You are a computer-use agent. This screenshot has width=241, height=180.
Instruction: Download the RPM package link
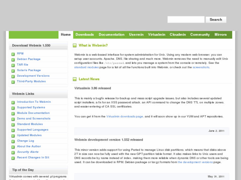pyautogui.click(x=20, y=54)
